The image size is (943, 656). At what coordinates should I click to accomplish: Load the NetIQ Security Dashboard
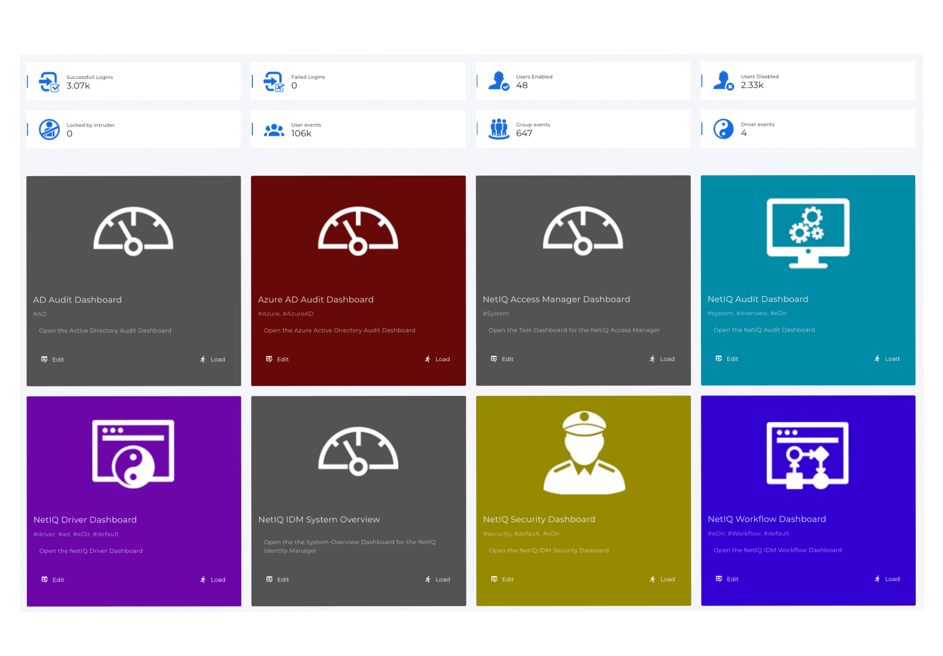tap(662, 579)
